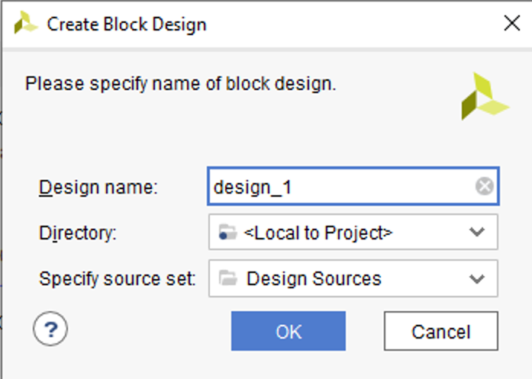Close the Create Block Design dialog

(512, 24)
